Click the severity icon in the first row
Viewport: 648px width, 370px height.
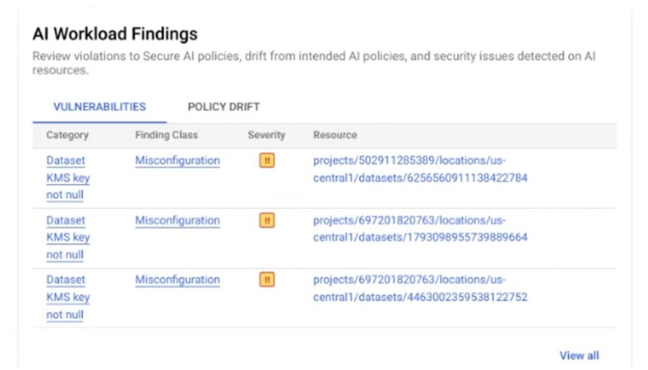pyautogui.click(x=267, y=161)
